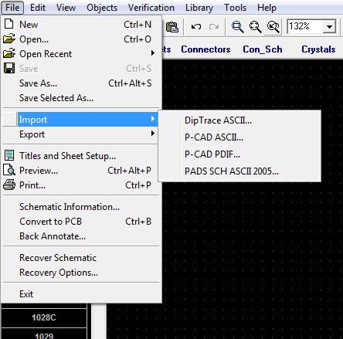Click the printer icon beside Print...

coord(9,185)
